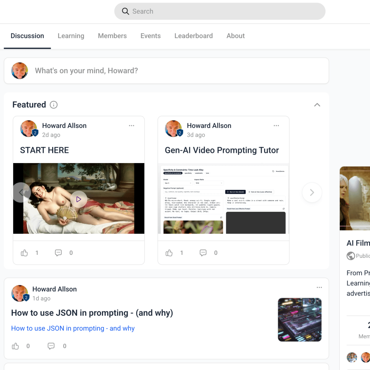The image size is (370, 370).
Task: Collapse the Featured section
Action: point(317,105)
